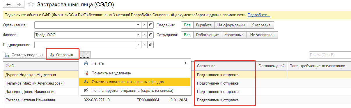
Task: Add this page to favorites star
Action: (x=31, y=5)
